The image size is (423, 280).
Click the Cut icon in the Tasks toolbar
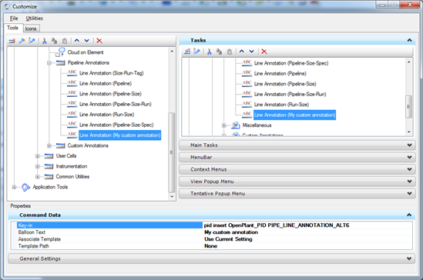[210, 52]
